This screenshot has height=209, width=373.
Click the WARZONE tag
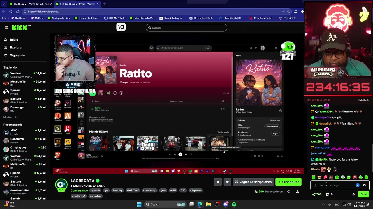(133, 190)
